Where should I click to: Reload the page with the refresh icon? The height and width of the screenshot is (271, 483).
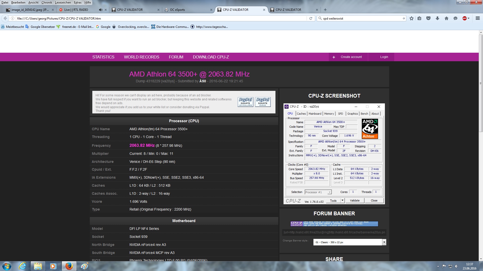(x=311, y=18)
